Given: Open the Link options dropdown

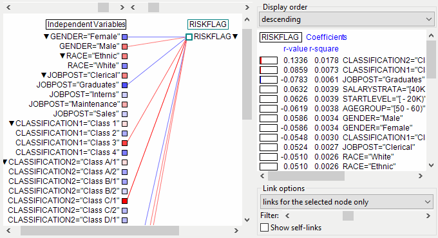Looking at the screenshot, I should click(x=347, y=202).
